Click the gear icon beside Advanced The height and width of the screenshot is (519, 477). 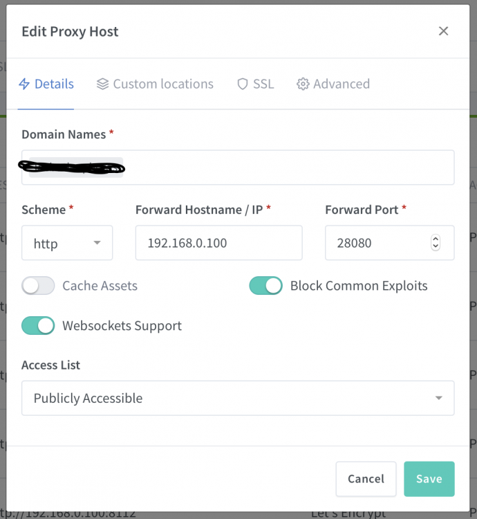coord(303,84)
